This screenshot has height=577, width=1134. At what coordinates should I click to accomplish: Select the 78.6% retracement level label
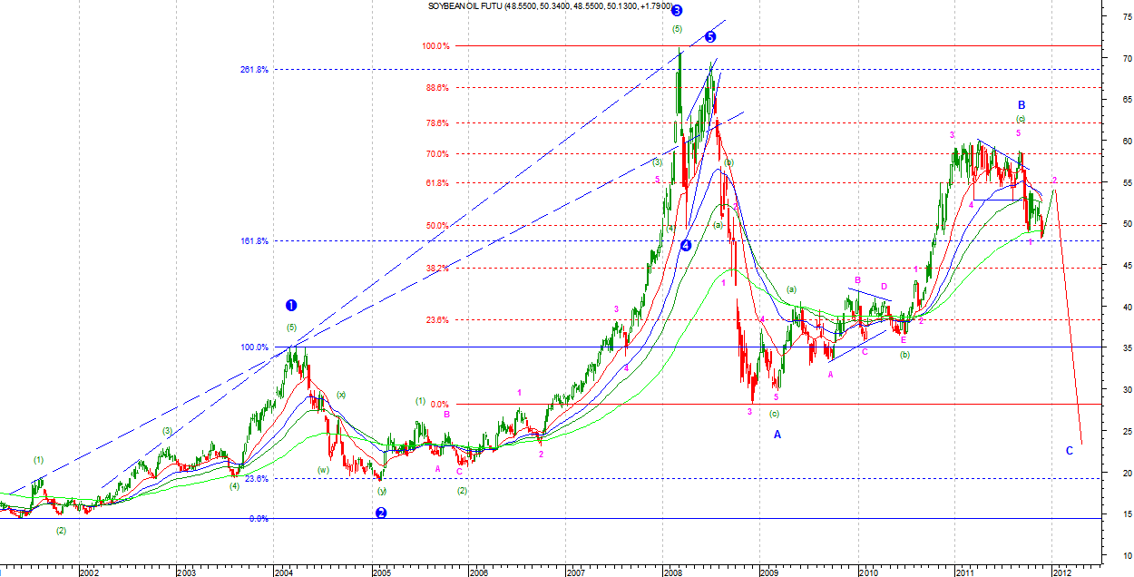tap(435, 123)
